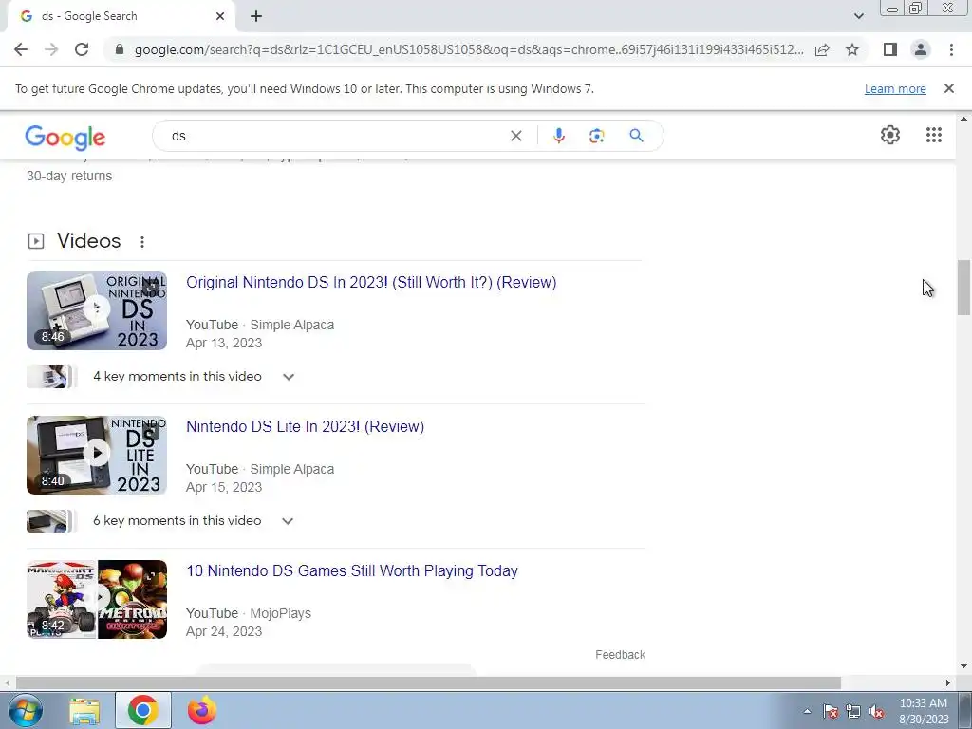The width and height of the screenshot is (972, 729).
Task: Click the browser forward arrow
Action: coord(51,49)
